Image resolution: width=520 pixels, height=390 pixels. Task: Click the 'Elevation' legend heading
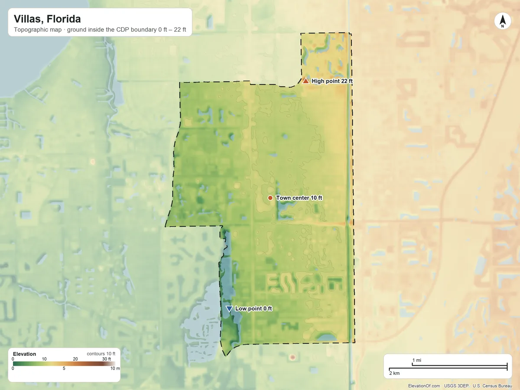pyautogui.click(x=25, y=354)
